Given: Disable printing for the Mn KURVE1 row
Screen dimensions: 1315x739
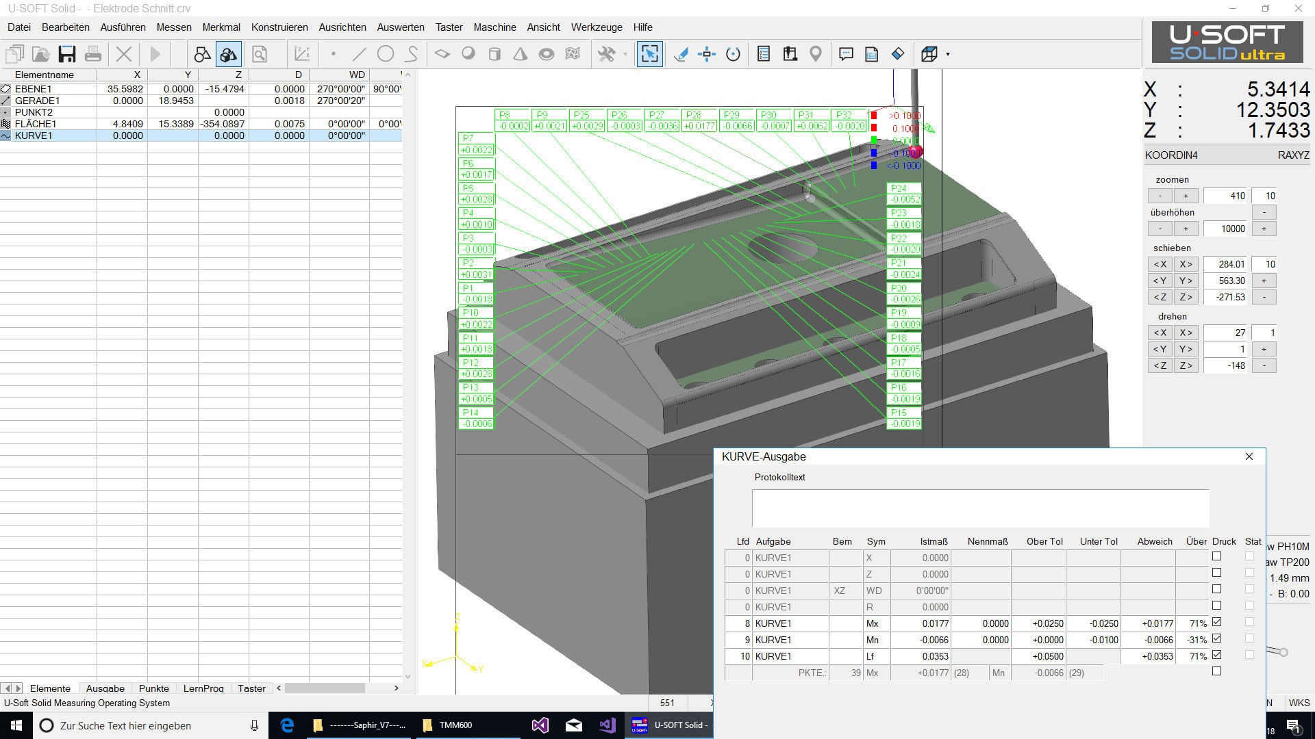Looking at the screenshot, I should (x=1216, y=638).
